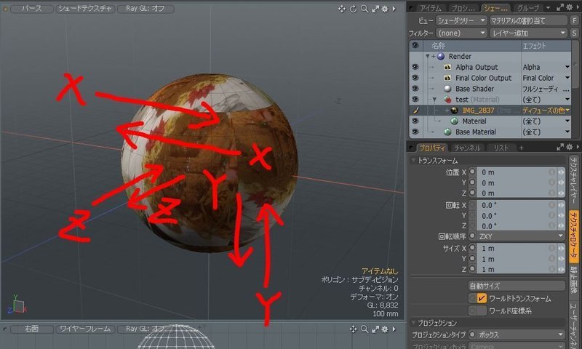Screen dimensions: 582x349
Task: Enable the ワールド座標系 checkbox
Action: [482, 310]
